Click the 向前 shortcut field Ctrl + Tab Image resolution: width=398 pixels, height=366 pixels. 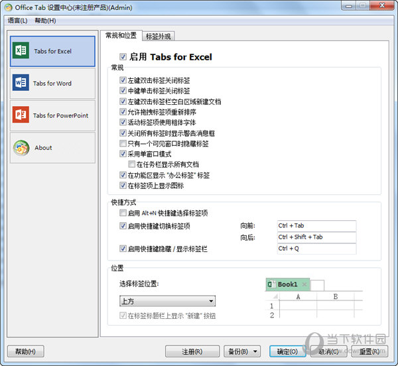tap(317, 225)
